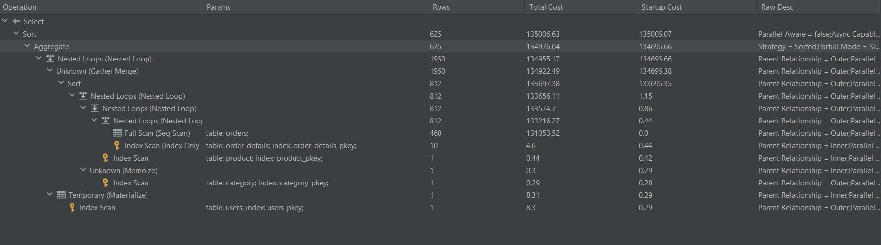Viewport: 881px width, 245px height.
Task: Click the Raw Desc column header
Action: (777, 7)
